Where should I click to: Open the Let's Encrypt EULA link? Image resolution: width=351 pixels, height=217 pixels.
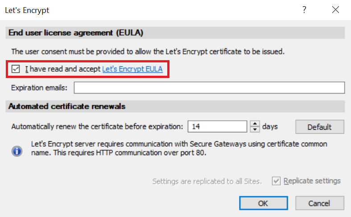tap(132, 69)
